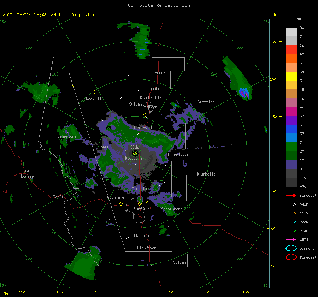Click the Ponoka label

coord(161,73)
